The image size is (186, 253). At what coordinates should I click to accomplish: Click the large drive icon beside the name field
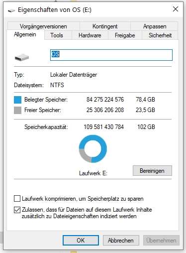(22, 57)
